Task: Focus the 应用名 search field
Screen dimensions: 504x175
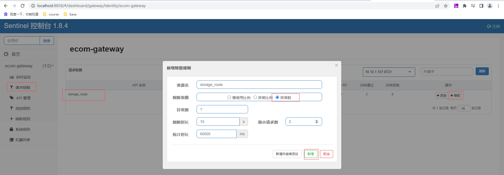Action: (22, 41)
